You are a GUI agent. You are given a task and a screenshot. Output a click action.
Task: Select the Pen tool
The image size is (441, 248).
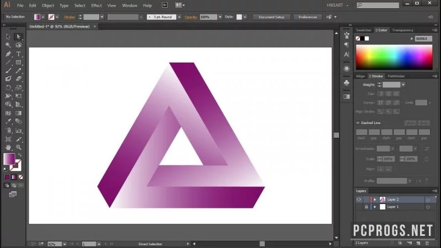8,53
